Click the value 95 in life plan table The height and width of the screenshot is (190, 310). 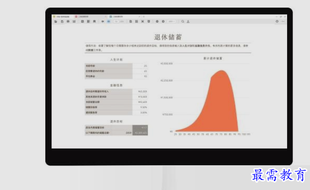pos(145,76)
